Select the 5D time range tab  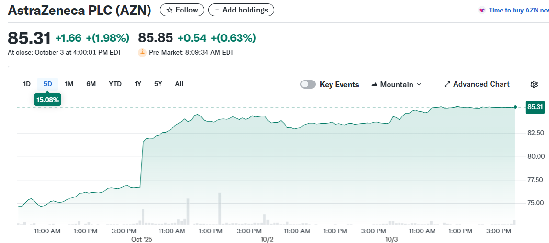[48, 84]
